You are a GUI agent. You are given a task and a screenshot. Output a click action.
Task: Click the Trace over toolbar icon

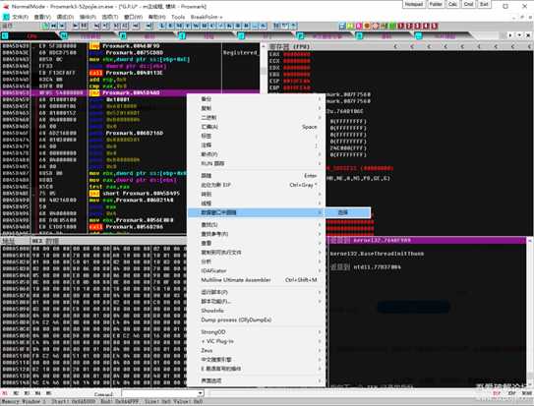coord(125,26)
